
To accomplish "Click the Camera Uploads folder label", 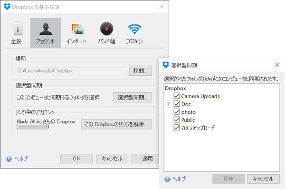I will [200, 96].
